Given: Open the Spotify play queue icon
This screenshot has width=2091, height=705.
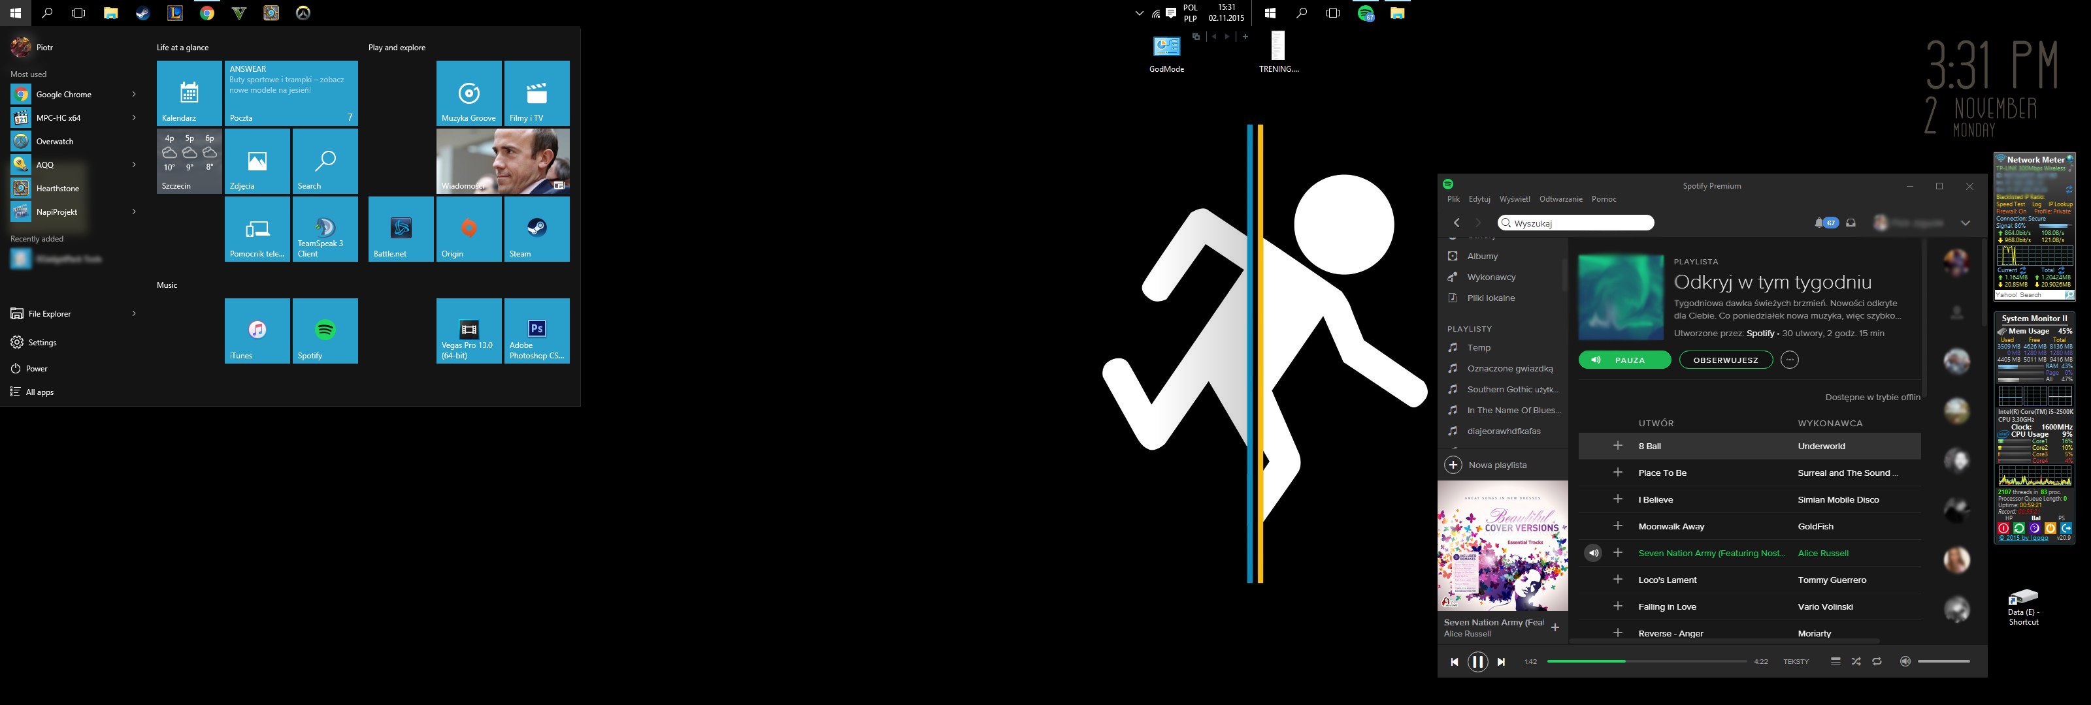Looking at the screenshot, I should pos(1836,661).
